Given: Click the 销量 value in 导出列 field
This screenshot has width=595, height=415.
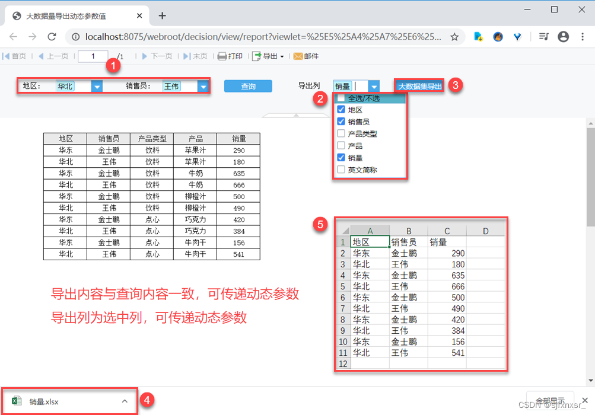Looking at the screenshot, I should coord(342,87).
